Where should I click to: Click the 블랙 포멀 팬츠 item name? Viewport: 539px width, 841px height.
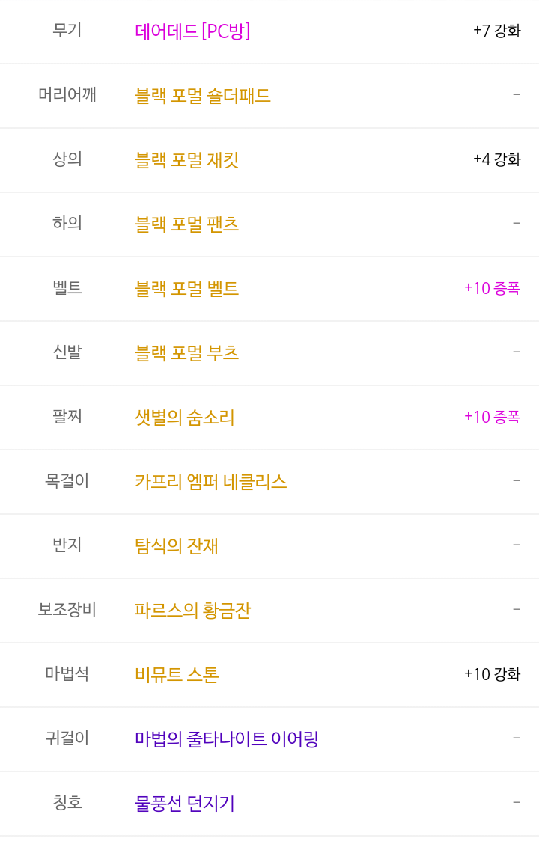(x=186, y=224)
